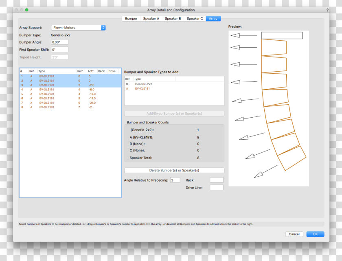Select speaker row 5 with -10.0 angle
Viewport: 342px width, 261px height.
click(x=70, y=94)
